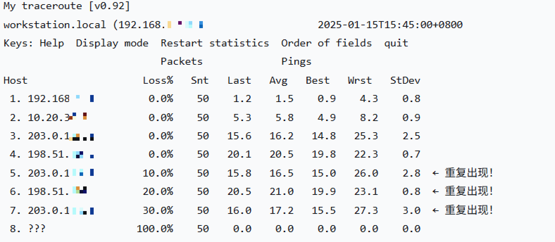Click the Wrst column header

[x=360, y=81]
